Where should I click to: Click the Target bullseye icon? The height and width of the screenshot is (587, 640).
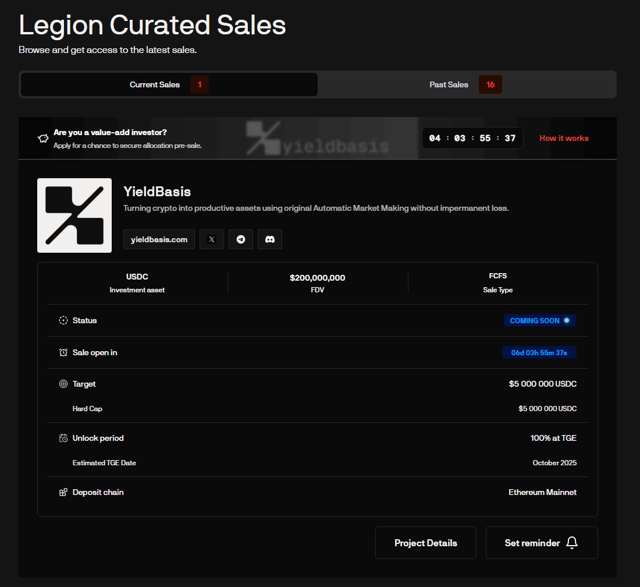click(63, 384)
